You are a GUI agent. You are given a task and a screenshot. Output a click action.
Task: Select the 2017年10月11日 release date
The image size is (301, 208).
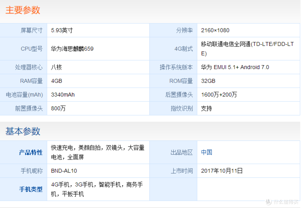click(x=222, y=171)
